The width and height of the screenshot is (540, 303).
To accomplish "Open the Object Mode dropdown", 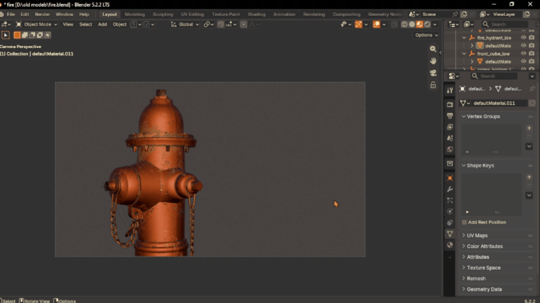I will (36, 24).
